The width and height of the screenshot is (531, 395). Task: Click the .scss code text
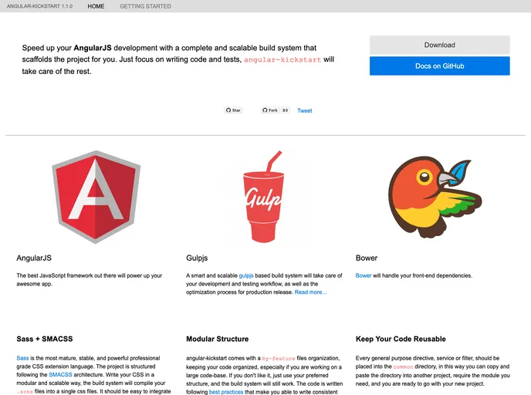25,392
